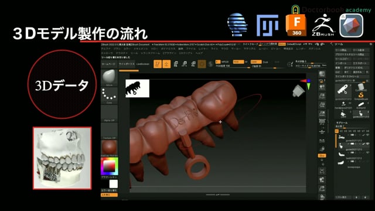Click the Sculptris Pro swirl icon

pos(210,64)
